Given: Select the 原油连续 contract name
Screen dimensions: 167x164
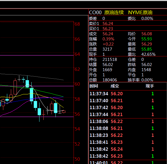Looking at the screenshot, I should (x=114, y=13).
